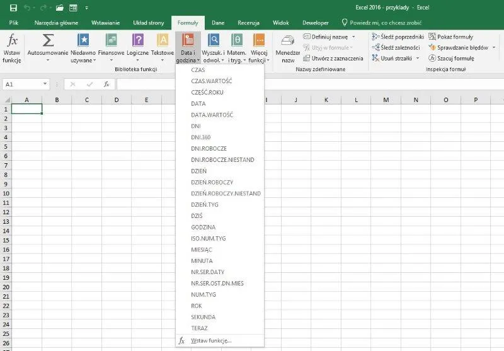
Task: Click the Autosumowanie sigma icon
Action: coord(48,42)
